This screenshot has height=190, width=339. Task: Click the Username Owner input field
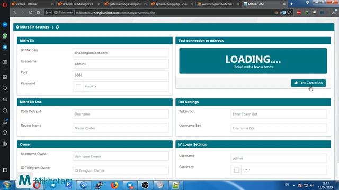[121, 156]
